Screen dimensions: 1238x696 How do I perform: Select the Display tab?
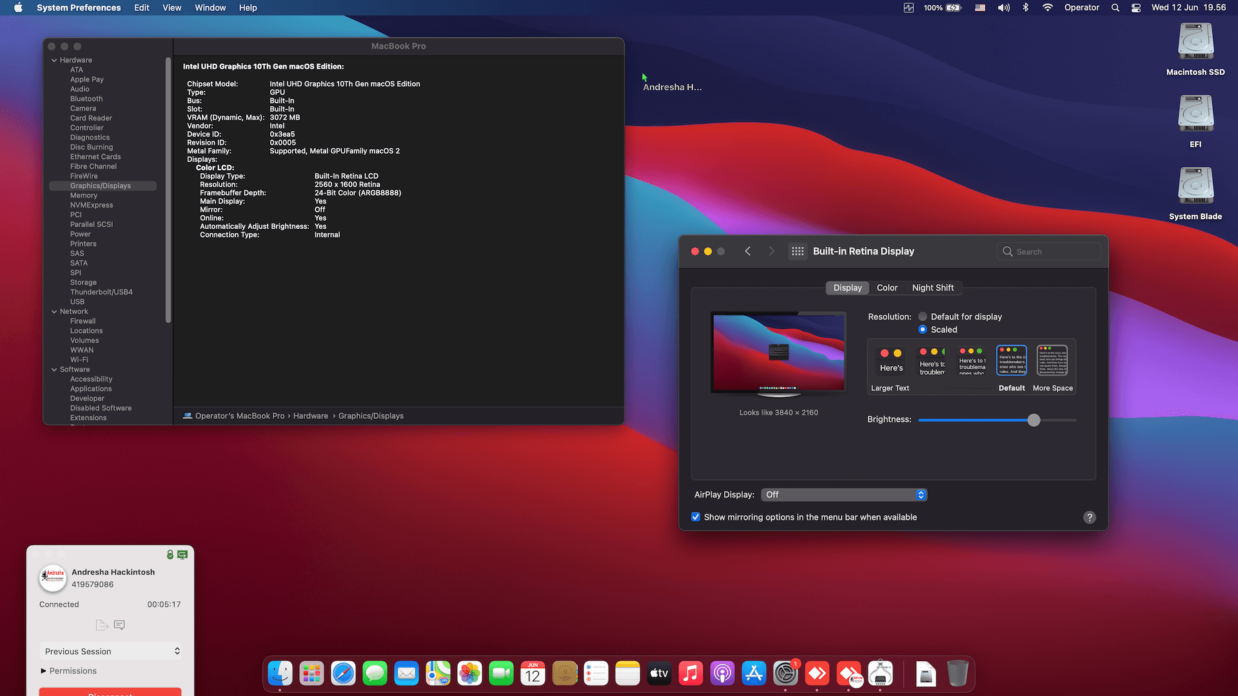(847, 287)
